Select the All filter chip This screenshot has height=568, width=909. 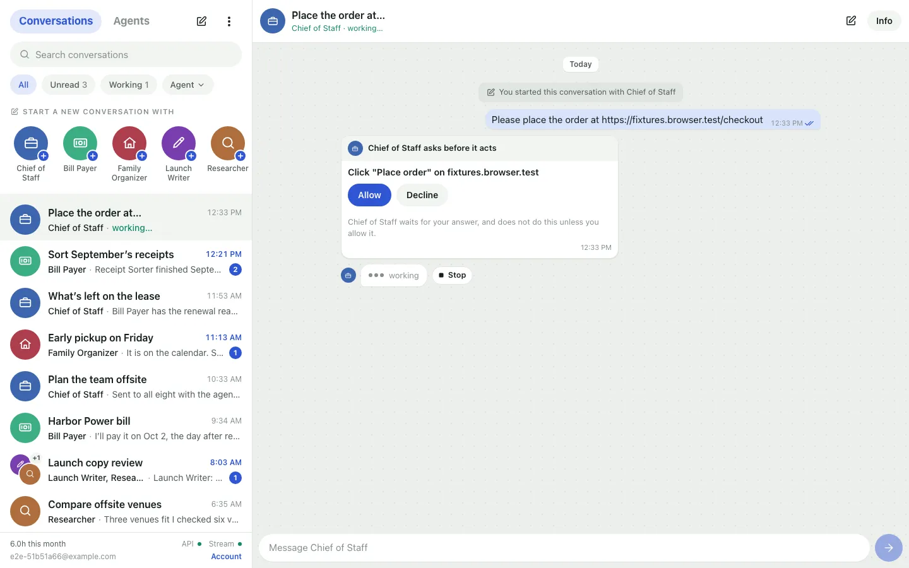coord(23,85)
